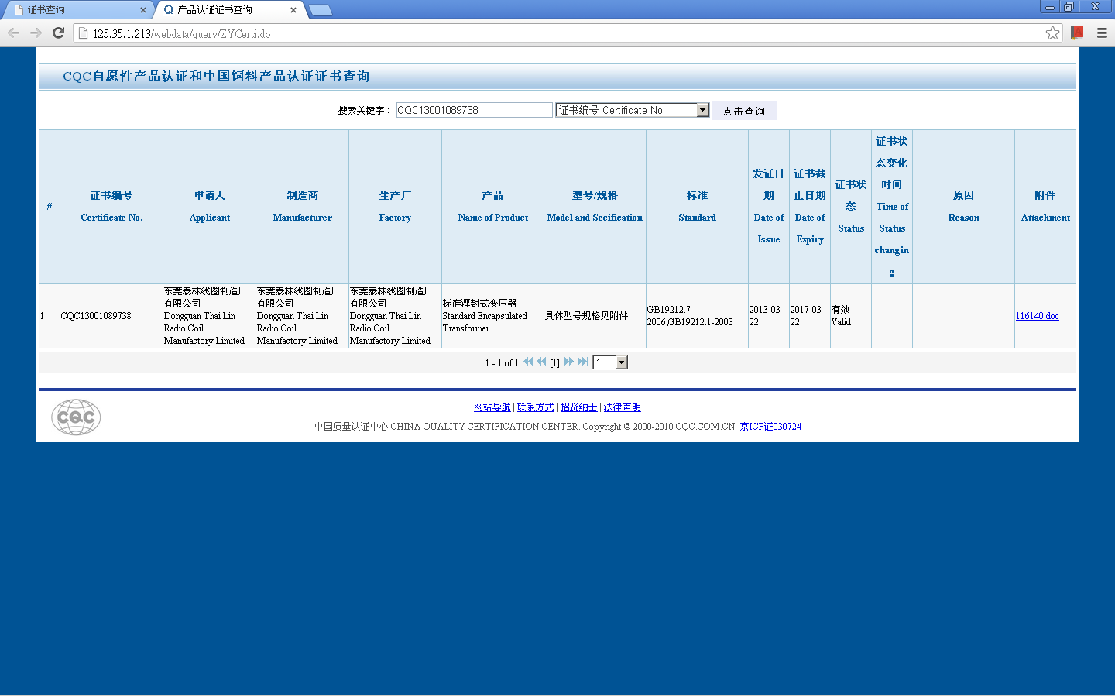
Task: Open the Certificate No. search type dropdown
Action: [x=632, y=110]
